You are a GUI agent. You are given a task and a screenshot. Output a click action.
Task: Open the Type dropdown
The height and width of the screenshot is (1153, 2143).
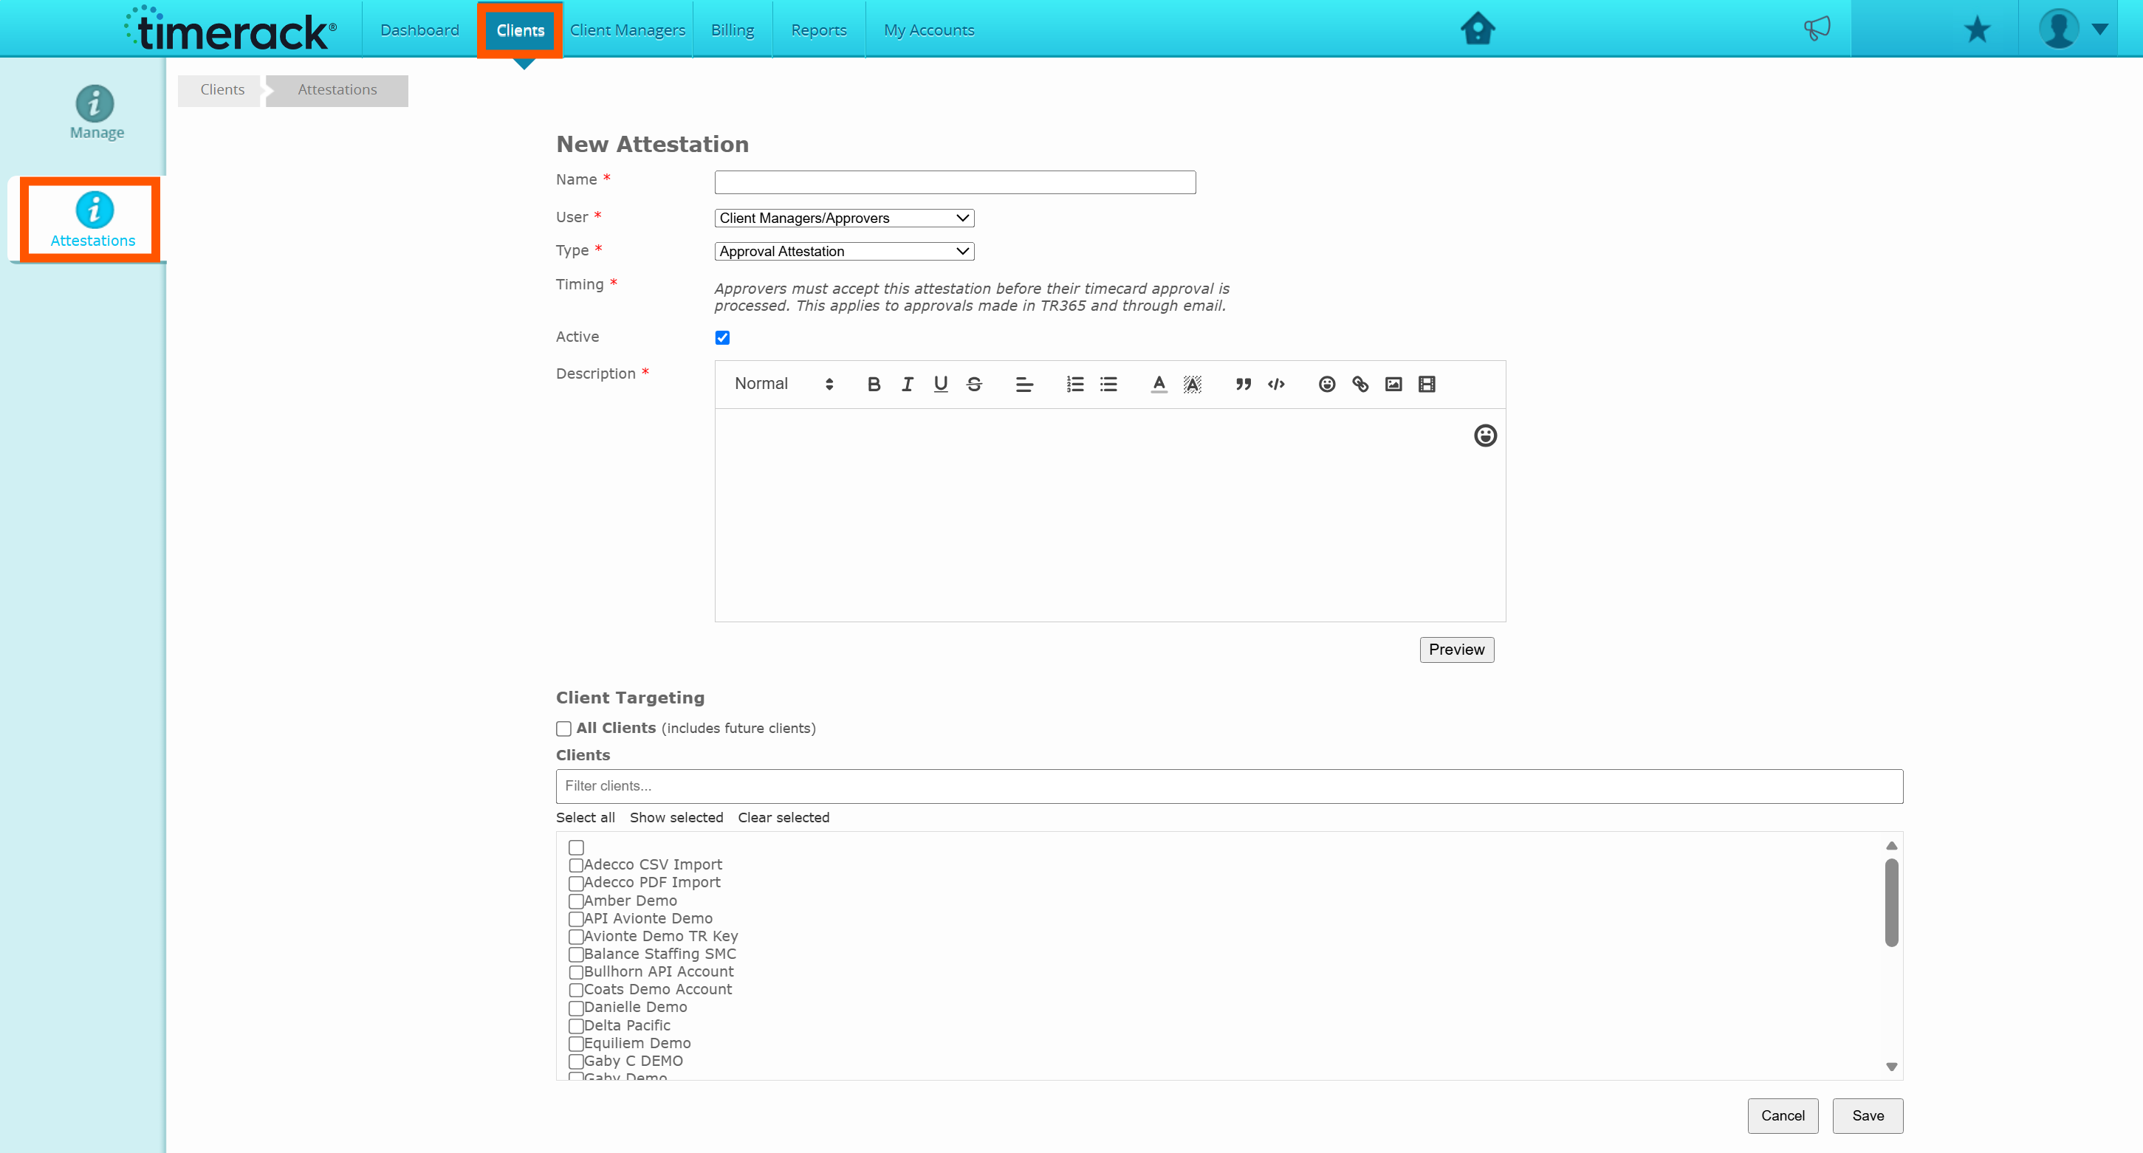pyautogui.click(x=843, y=251)
